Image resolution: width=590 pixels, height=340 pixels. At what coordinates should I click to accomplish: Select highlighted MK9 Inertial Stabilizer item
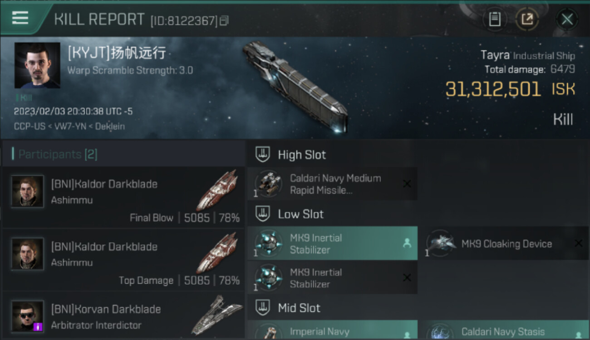(x=332, y=243)
